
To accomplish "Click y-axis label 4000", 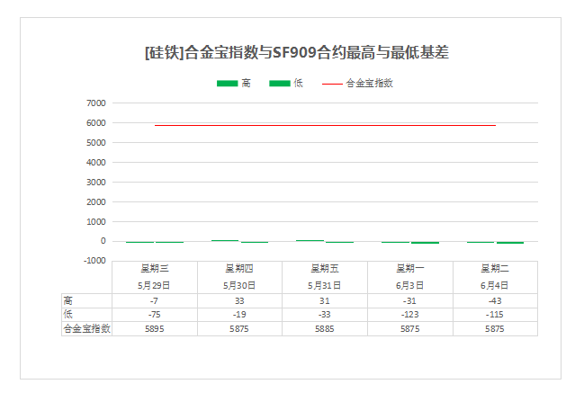I will click(x=96, y=162).
